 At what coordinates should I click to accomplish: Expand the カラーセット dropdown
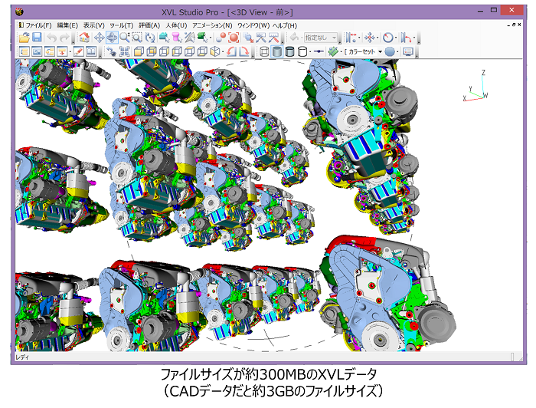point(380,51)
